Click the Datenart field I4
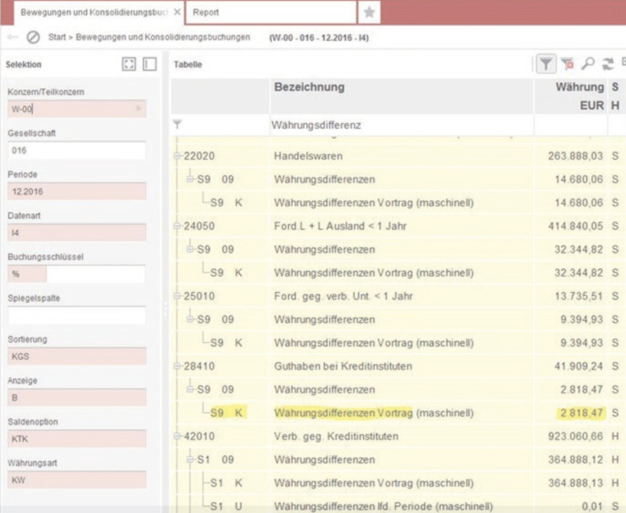 (77, 233)
